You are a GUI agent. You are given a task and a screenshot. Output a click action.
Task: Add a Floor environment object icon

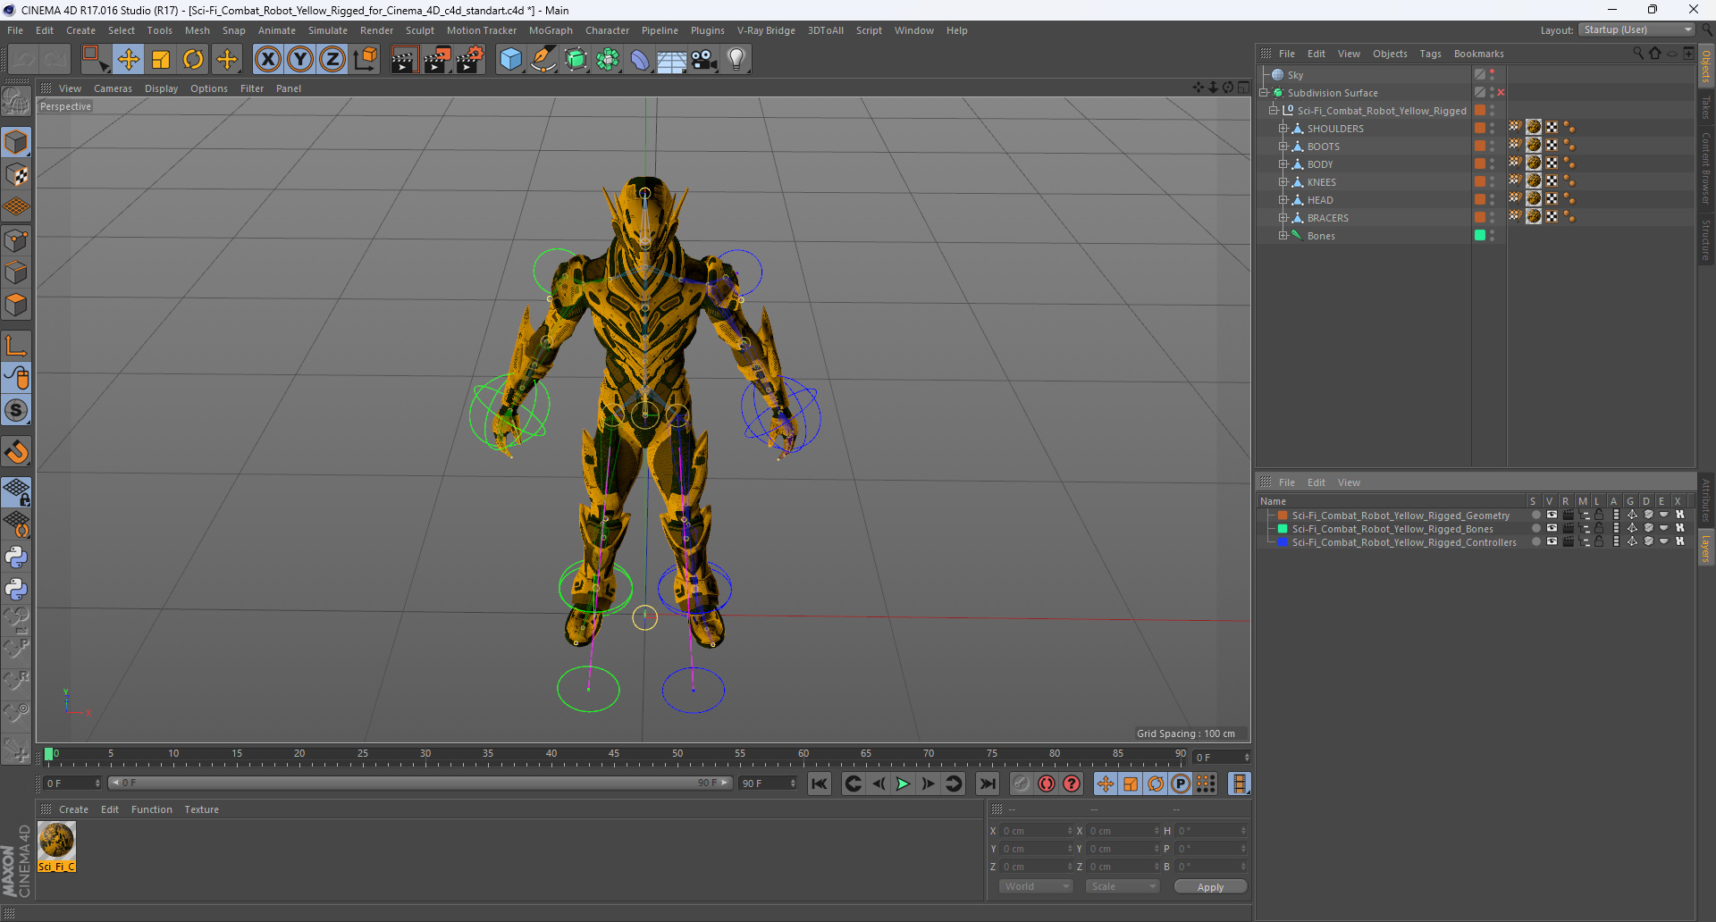(671, 59)
